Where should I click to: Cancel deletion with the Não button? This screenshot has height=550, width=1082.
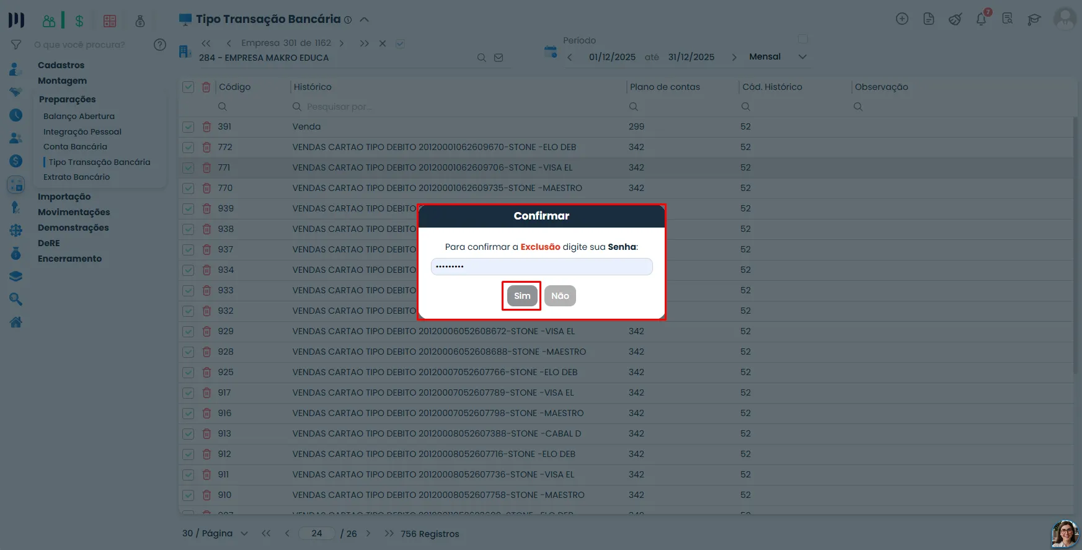[x=560, y=296]
